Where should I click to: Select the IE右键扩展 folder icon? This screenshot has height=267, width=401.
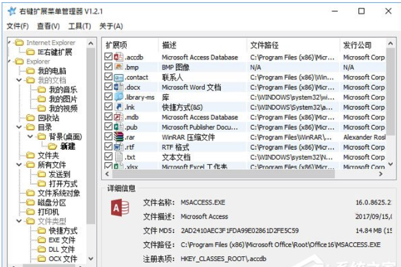(30, 52)
